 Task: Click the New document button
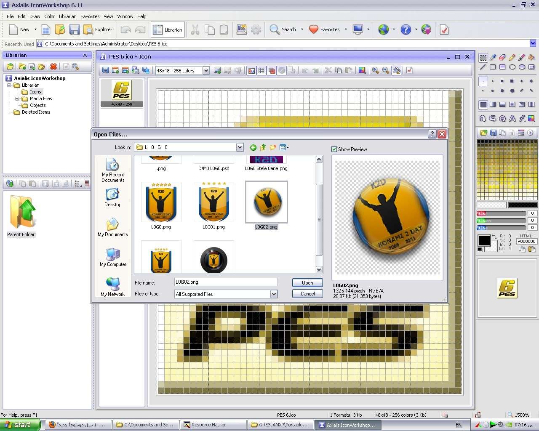[19, 29]
